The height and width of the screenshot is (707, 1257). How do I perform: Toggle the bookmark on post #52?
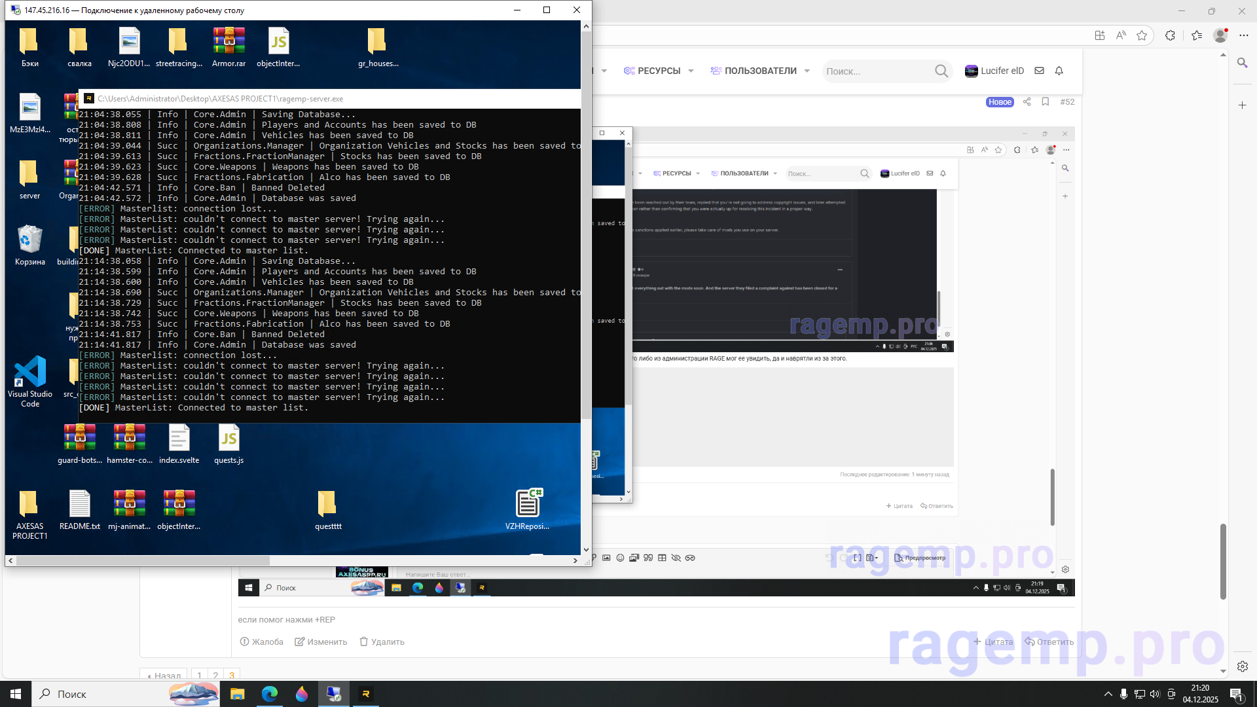click(x=1046, y=102)
